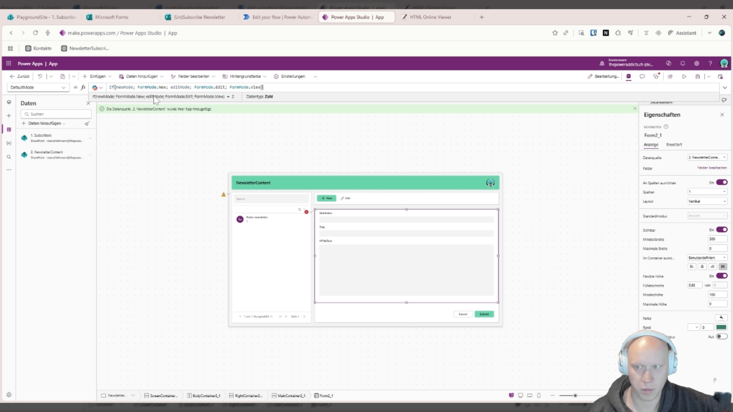Image resolution: width=733 pixels, height=412 pixels.
Task: Open the search icon in left sidebar
Action: 9,157
